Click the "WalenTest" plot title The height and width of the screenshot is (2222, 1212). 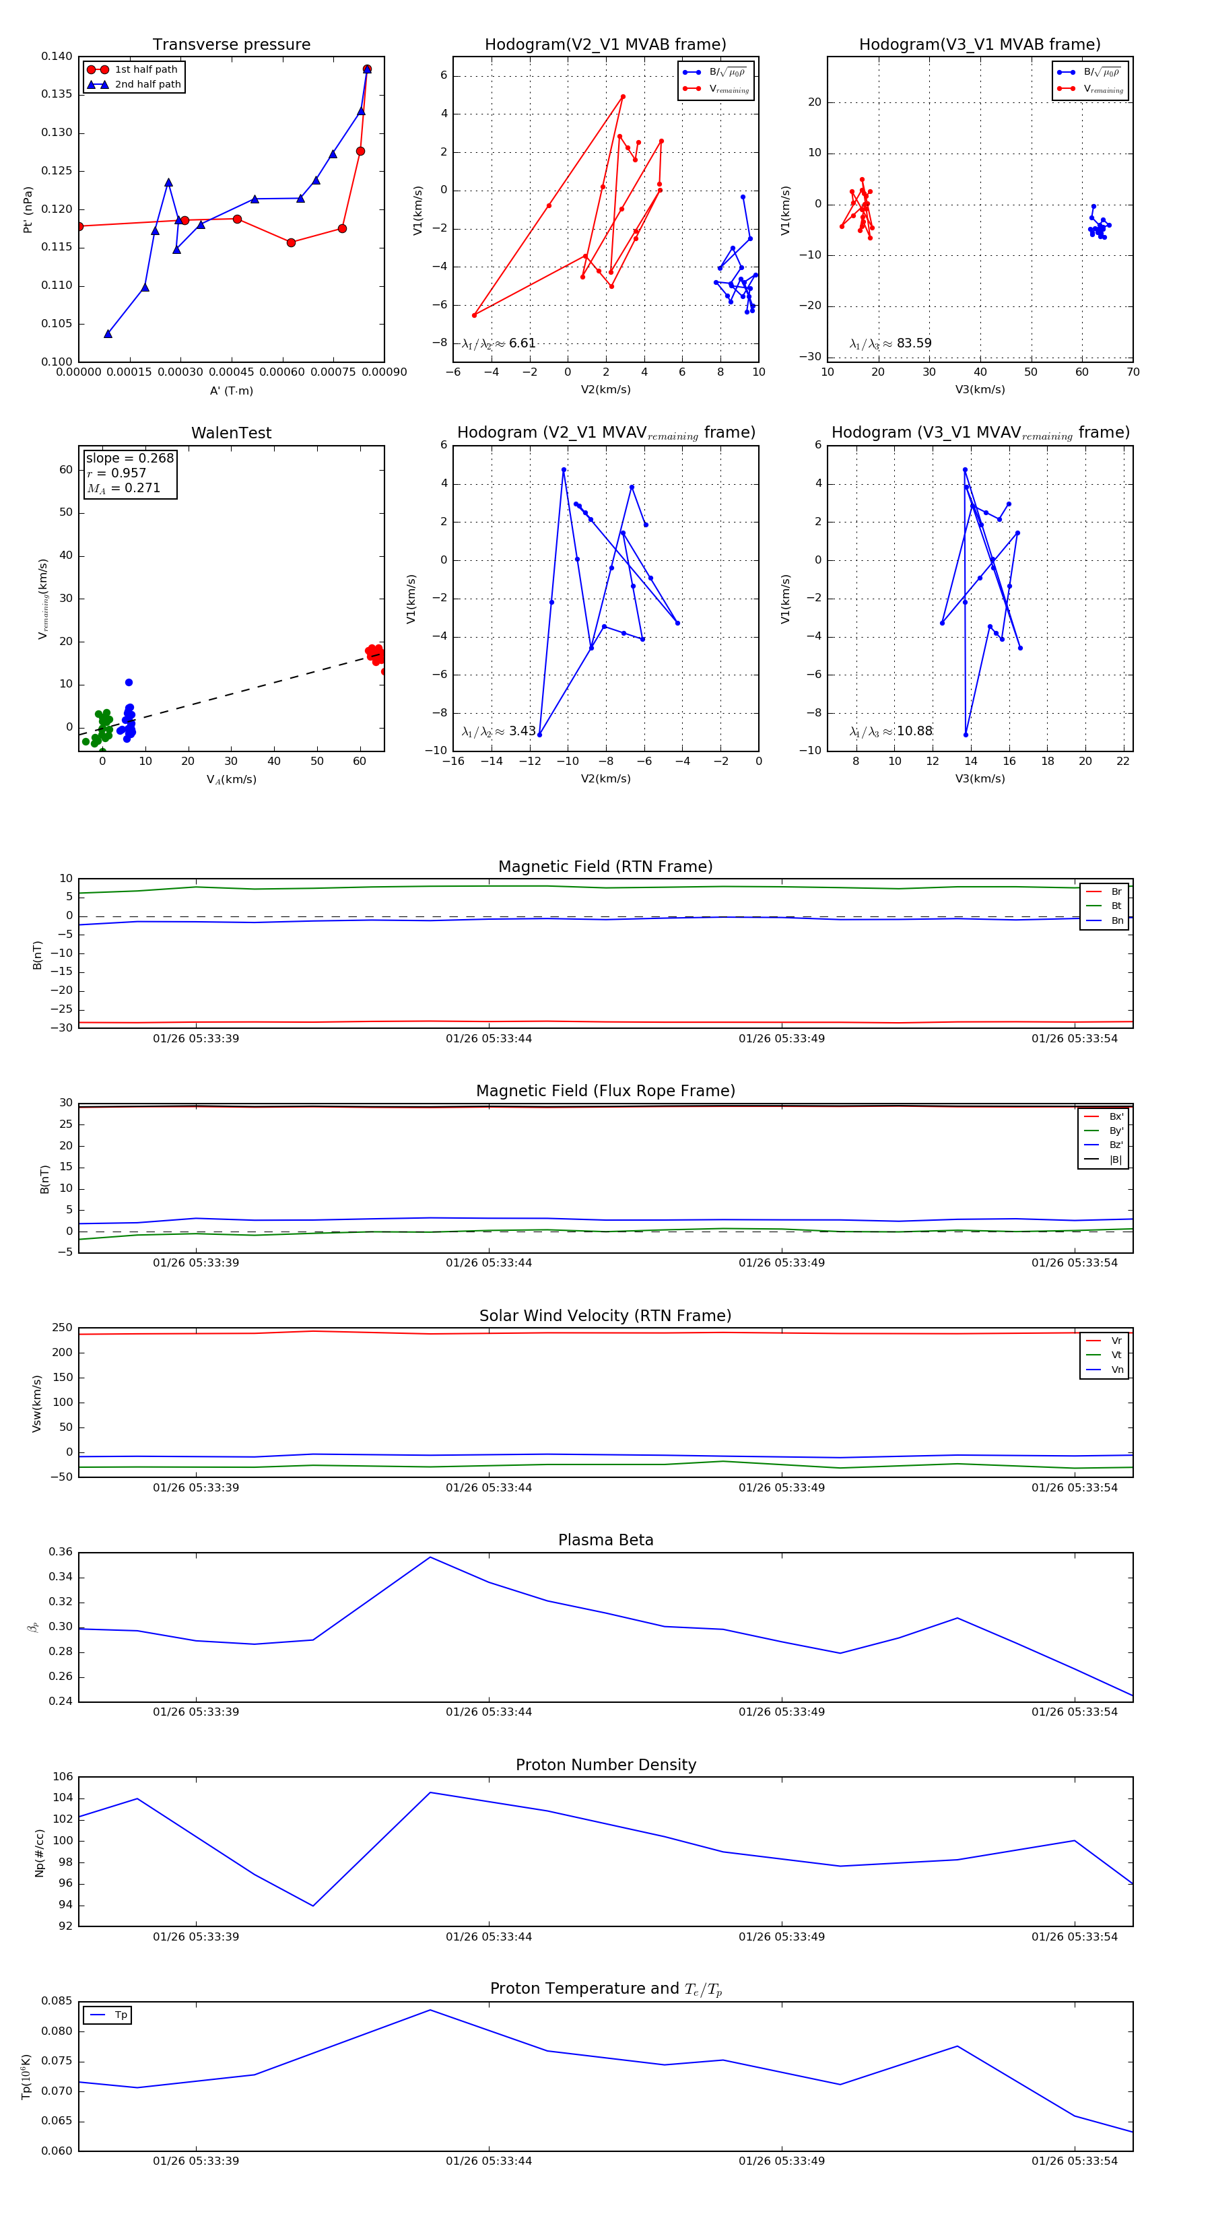pos(231,433)
